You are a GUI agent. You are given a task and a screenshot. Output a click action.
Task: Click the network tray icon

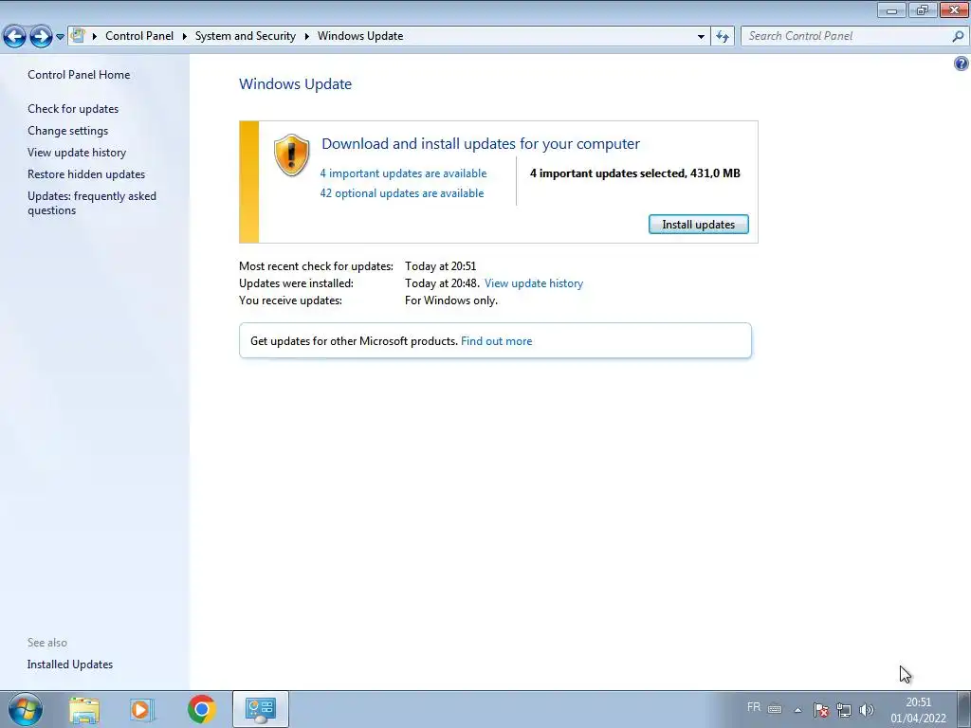844,710
